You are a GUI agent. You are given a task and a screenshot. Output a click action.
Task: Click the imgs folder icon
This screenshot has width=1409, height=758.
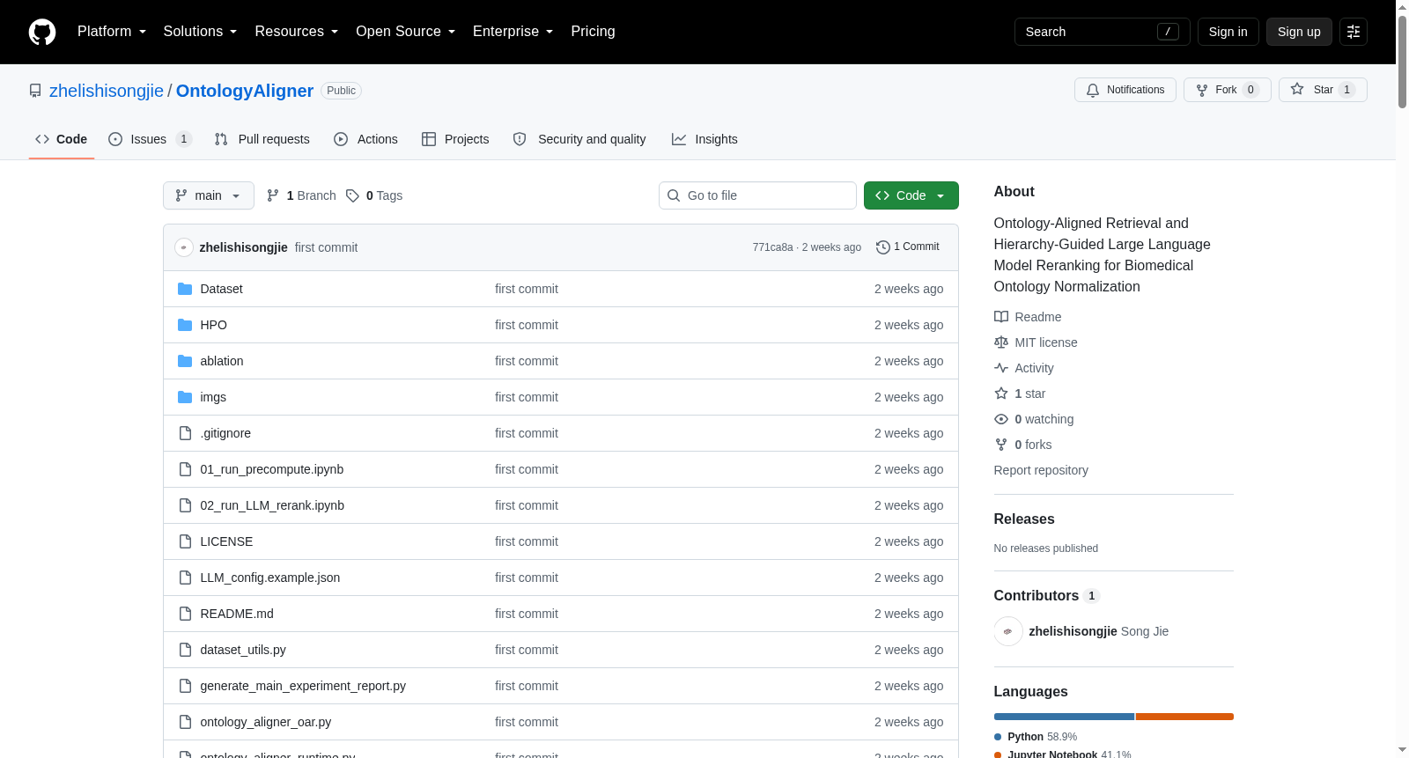point(185,397)
